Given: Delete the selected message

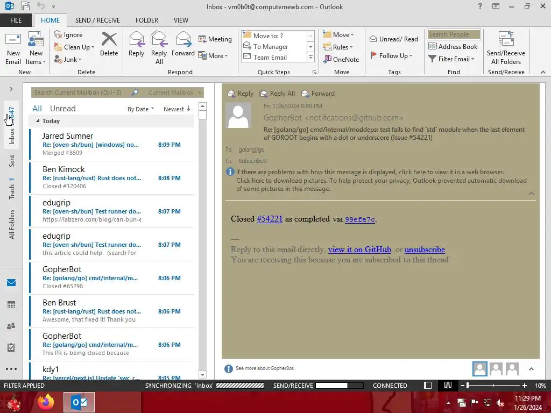Looking at the screenshot, I should point(109,44).
